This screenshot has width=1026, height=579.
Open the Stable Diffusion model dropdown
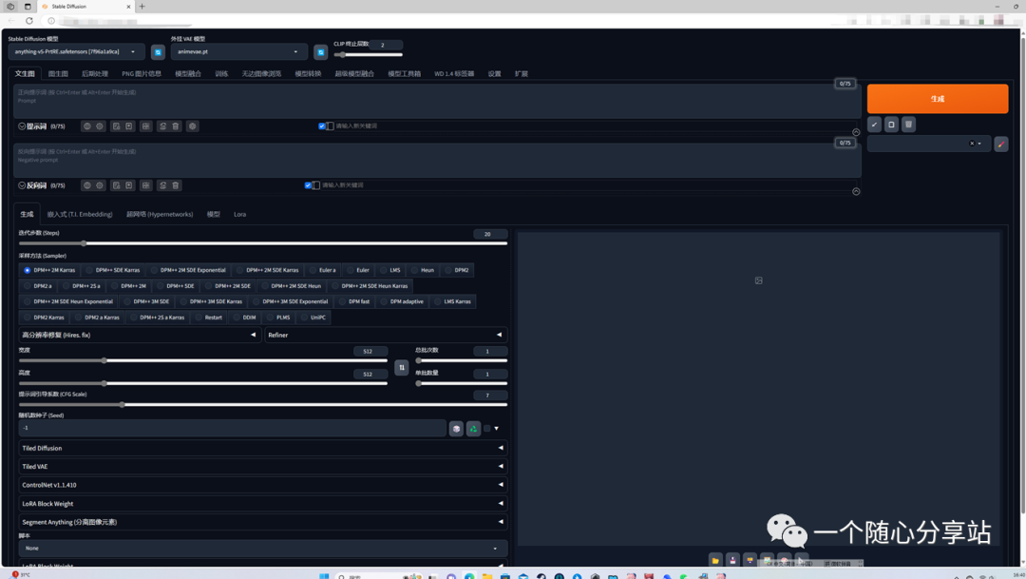[76, 51]
